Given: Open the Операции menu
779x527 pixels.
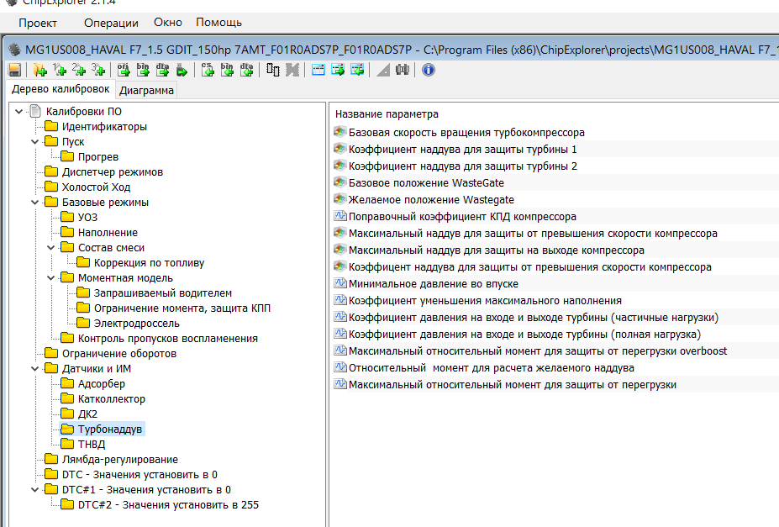Looking at the screenshot, I should tap(111, 23).
